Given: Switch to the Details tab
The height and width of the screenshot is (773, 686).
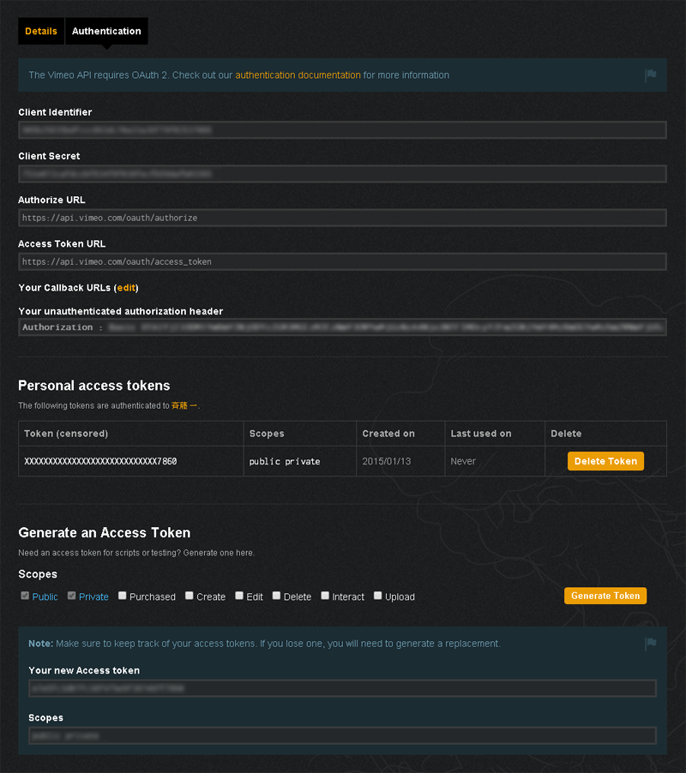Looking at the screenshot, I should pyautogui.click(x=41, y=31).
